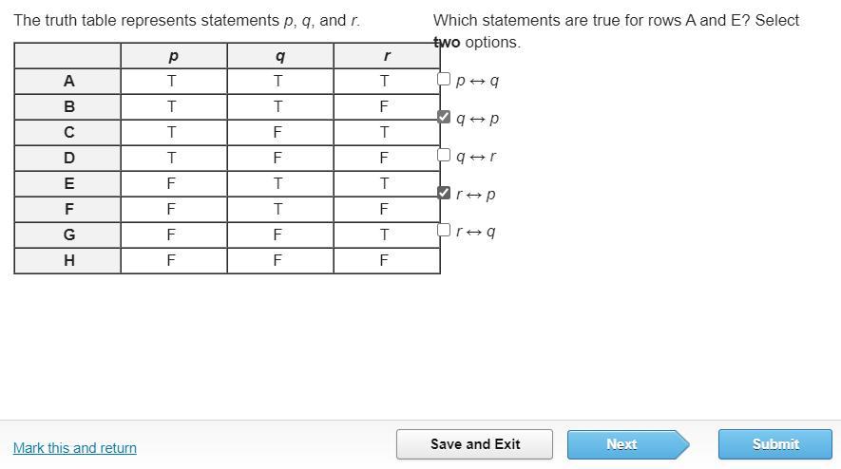Click the Save and Exit button
Viewport: 841px width, 469px height.
pyautogui.click(x=474, y=444)
